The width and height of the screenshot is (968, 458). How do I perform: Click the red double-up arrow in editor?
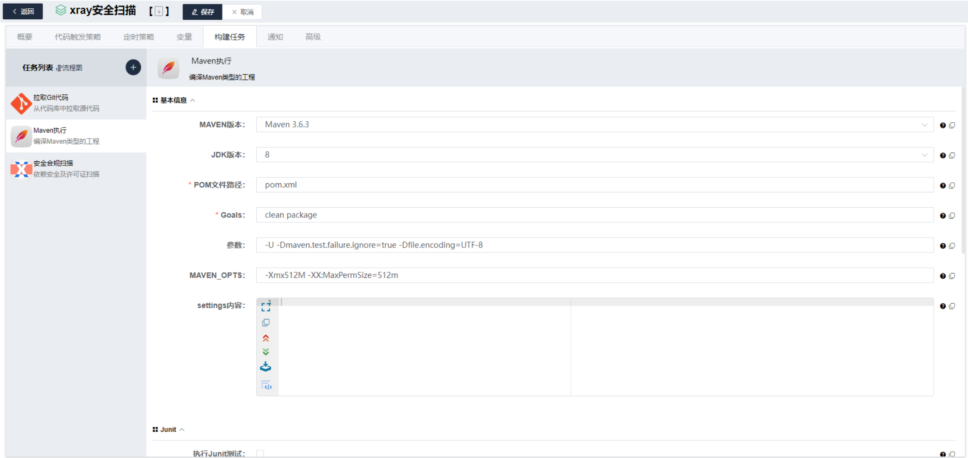coord(266,338)
